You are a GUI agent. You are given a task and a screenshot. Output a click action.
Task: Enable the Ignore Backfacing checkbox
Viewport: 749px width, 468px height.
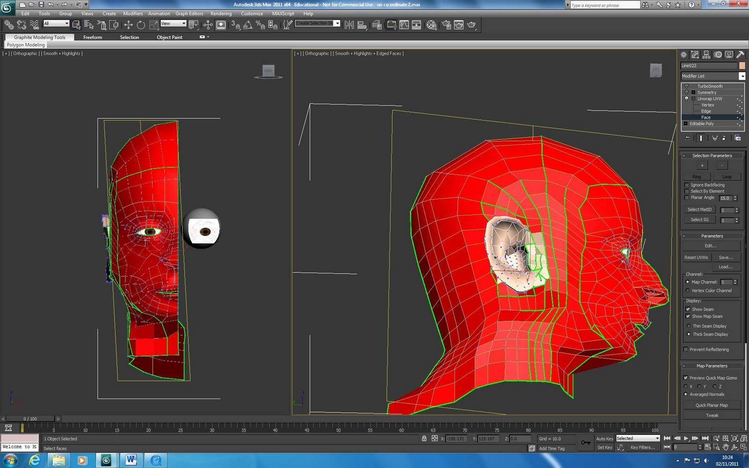(686, 185)
